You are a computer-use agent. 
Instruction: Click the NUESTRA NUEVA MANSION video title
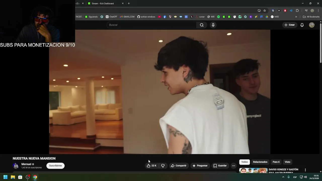[34, 158]
